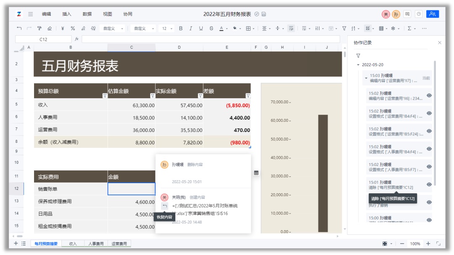Click the zoom out minus button
This screenshot has width=454, height=255.
(x=402, y=244)
